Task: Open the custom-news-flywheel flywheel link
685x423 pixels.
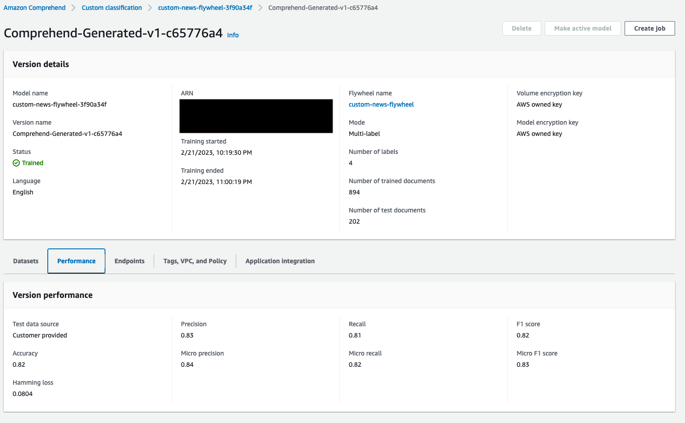Action: pos(381,104)
